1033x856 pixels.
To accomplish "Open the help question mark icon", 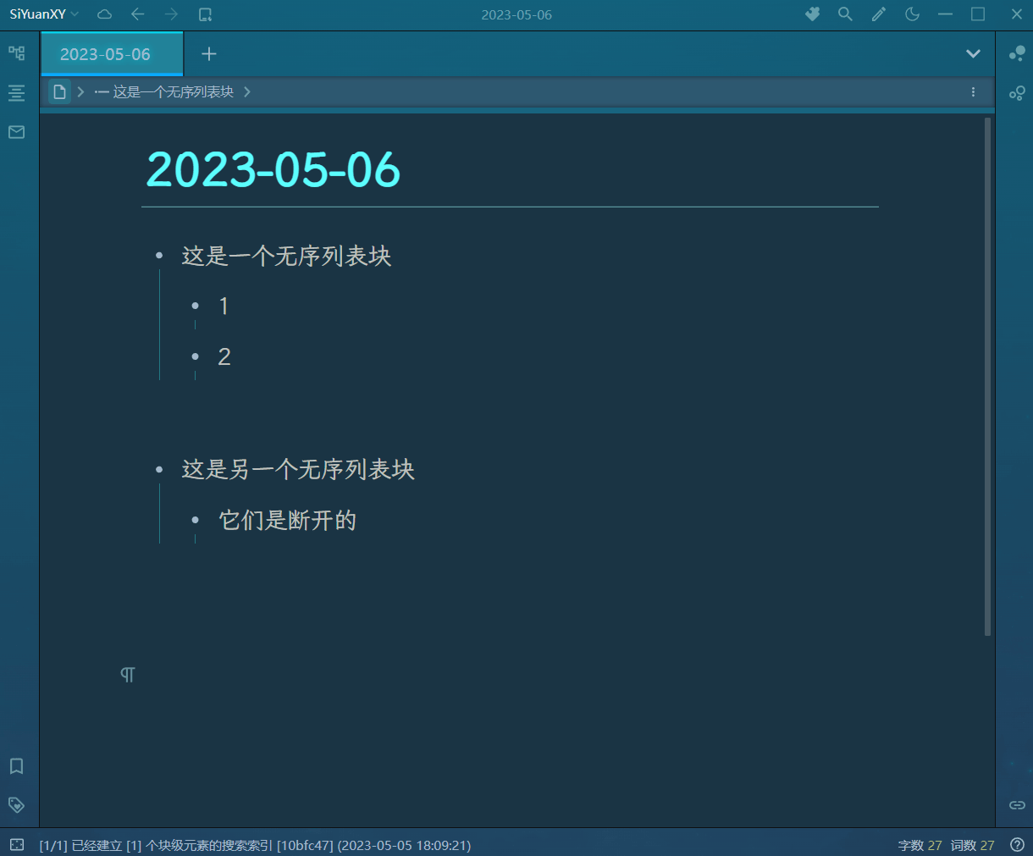I will 1017,844.
